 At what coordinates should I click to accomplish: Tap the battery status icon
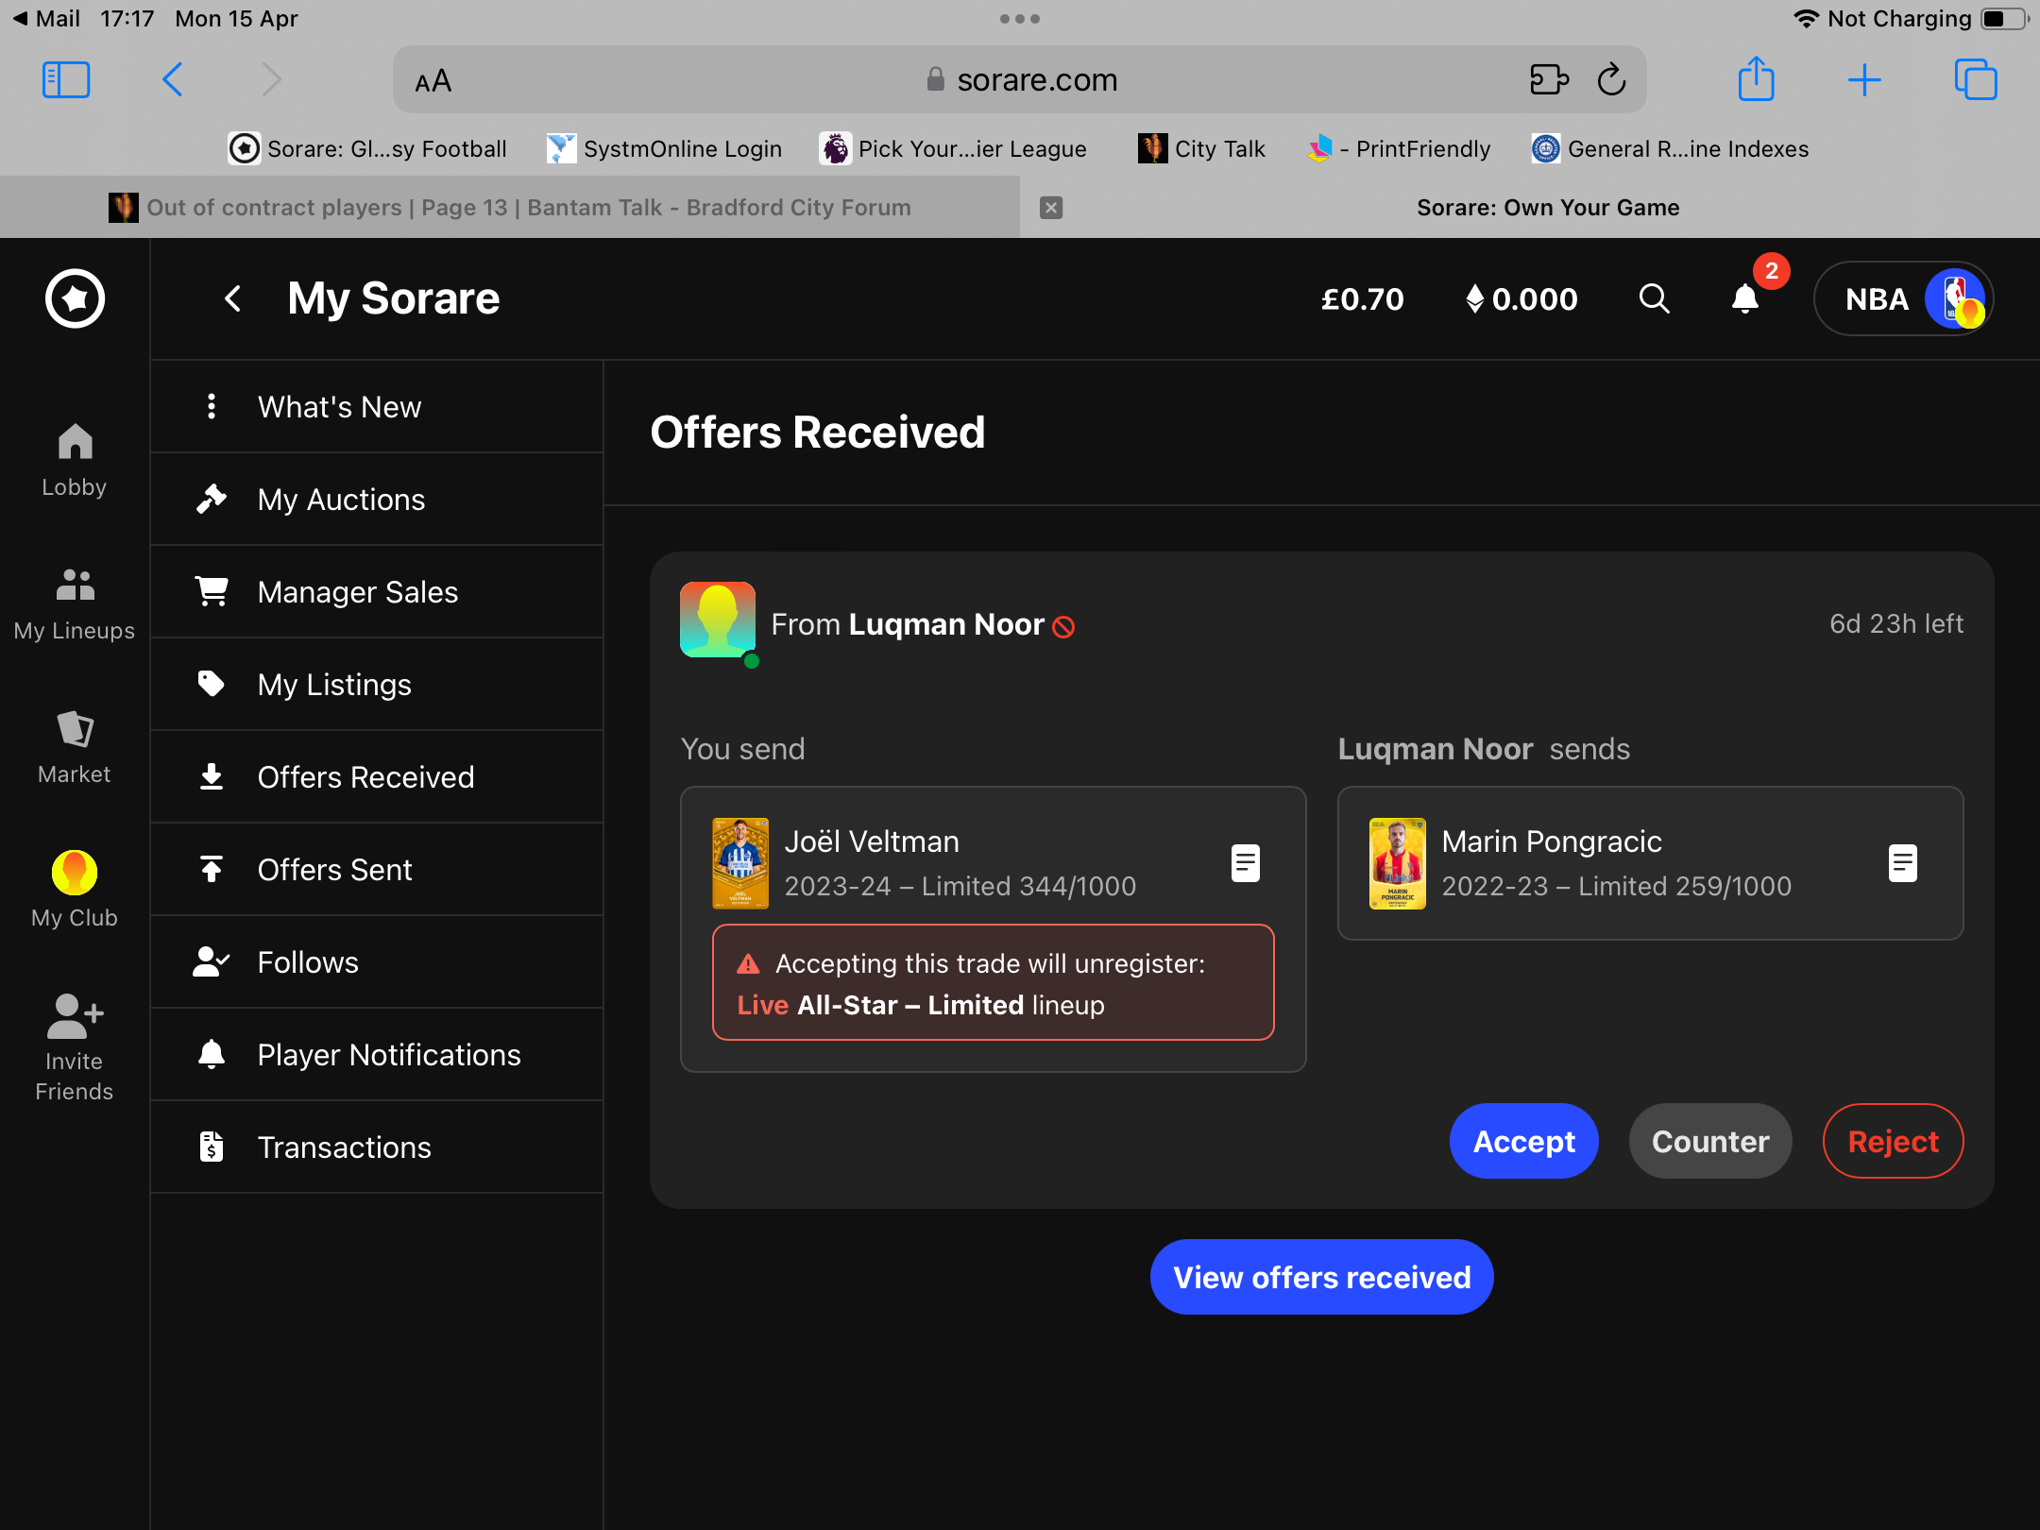(2005, 19)
